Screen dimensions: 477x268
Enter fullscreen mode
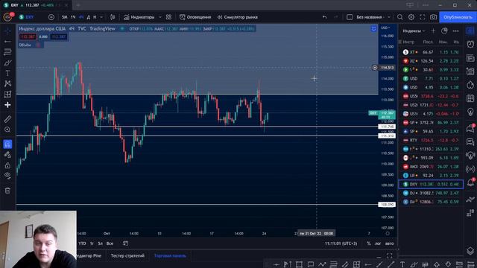tap(423, 17)
